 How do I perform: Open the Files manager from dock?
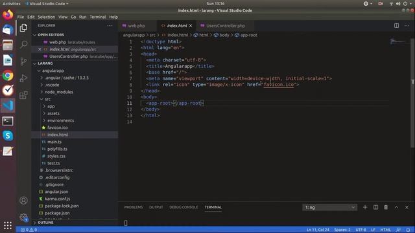tap(8, 45)
